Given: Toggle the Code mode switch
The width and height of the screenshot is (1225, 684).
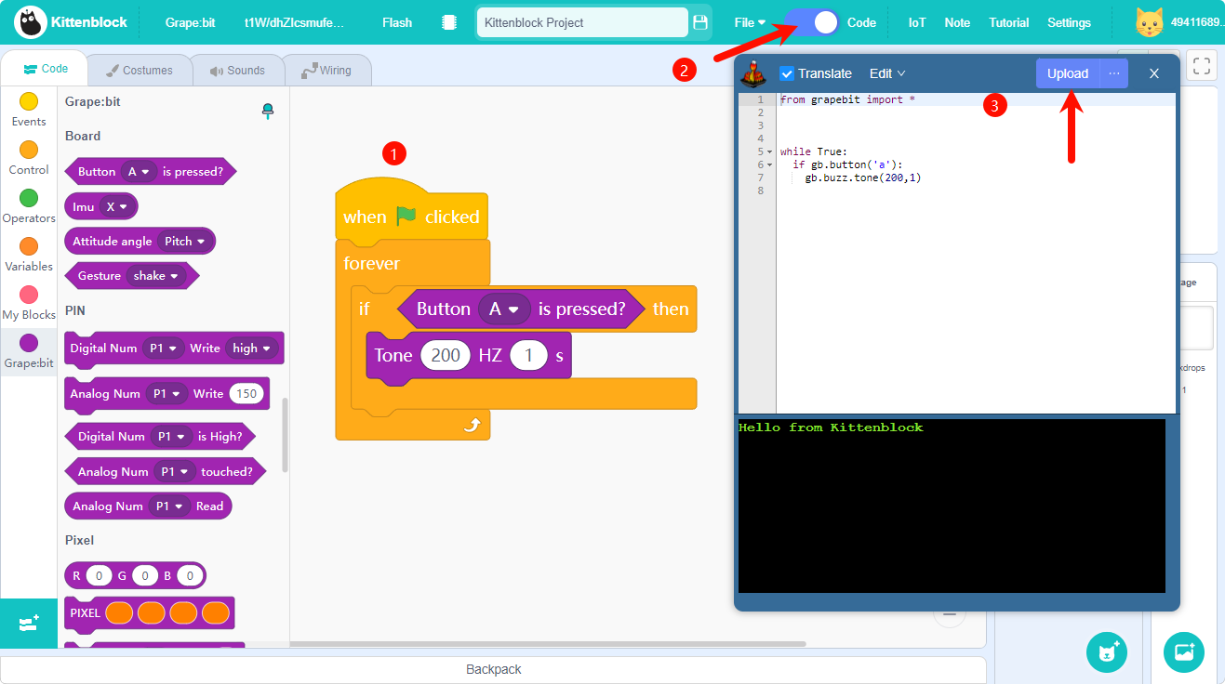Looking at the screenshot, I should click(812, 22).
